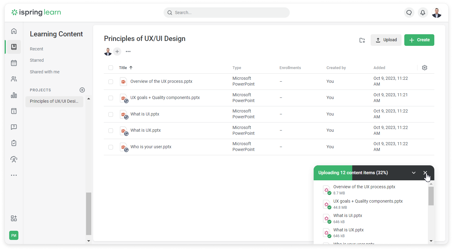Click the new folder icon
This screenshot has height=250, width=453.
pyautogui.click(x=362, y=40)
